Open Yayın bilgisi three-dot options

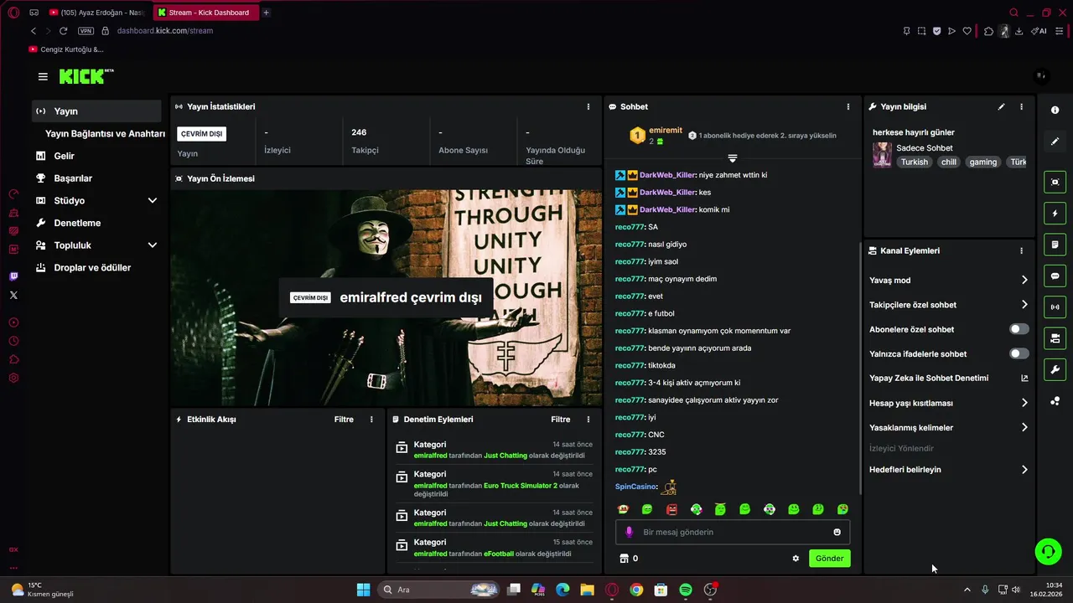(1021, 106)
